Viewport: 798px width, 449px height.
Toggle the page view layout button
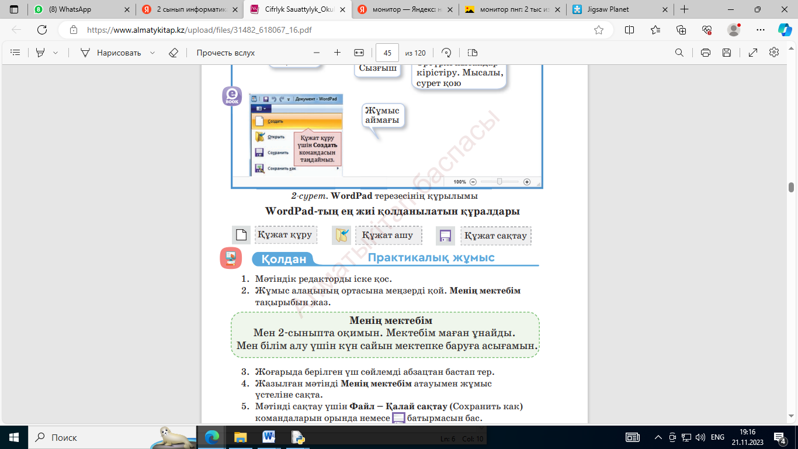tap(473, 53)
